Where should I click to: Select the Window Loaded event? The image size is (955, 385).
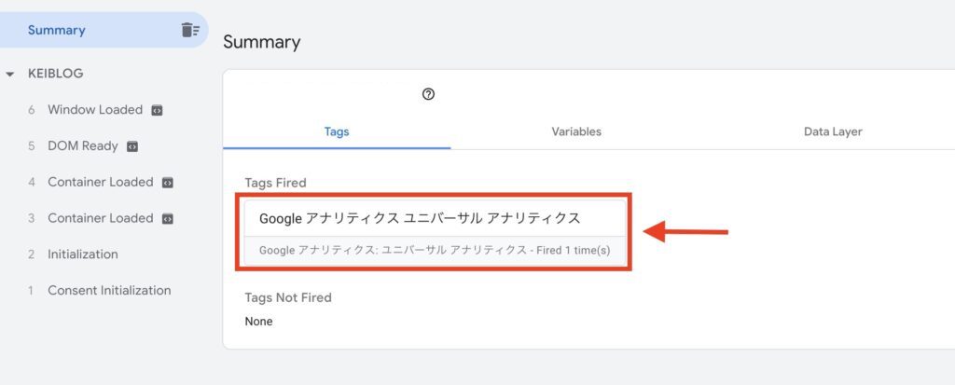click(x=95, y=110)
